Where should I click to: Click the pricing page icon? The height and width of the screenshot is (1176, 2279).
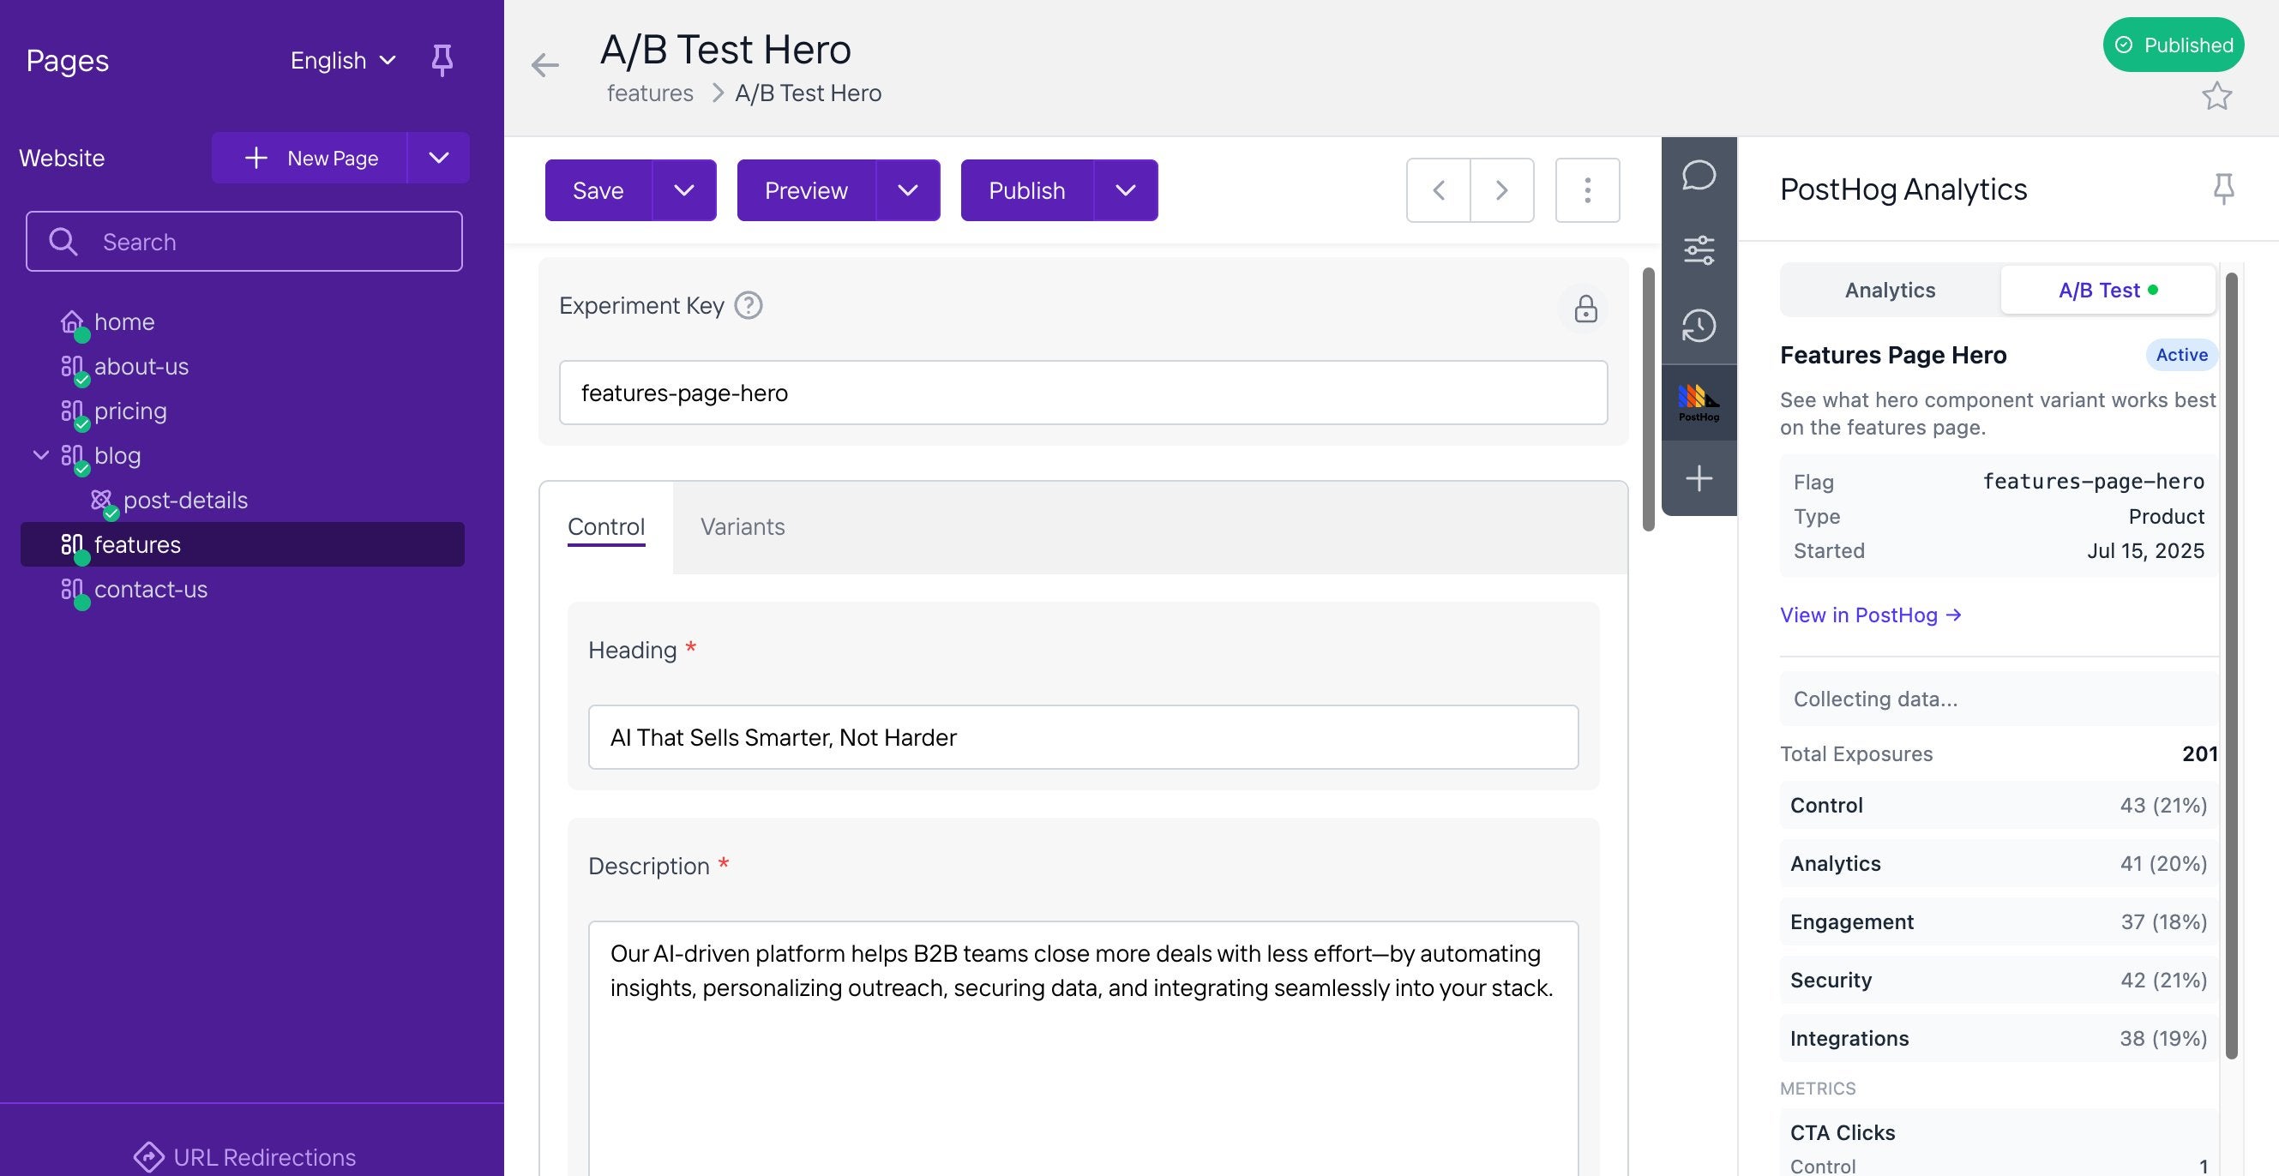[73, 411]
